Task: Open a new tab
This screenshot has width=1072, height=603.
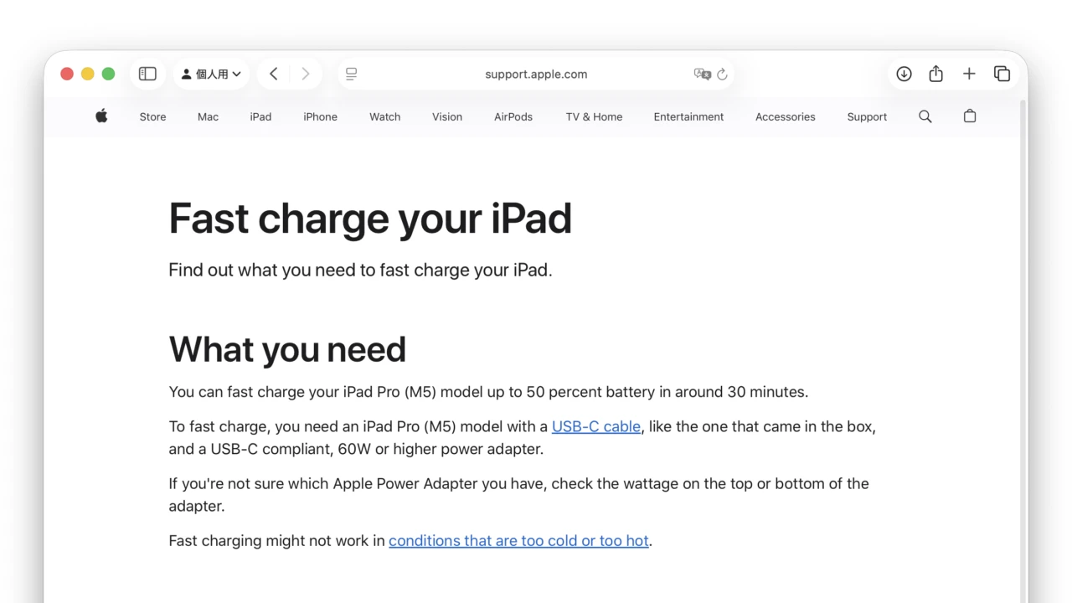Action: click(x=969, y=74)
